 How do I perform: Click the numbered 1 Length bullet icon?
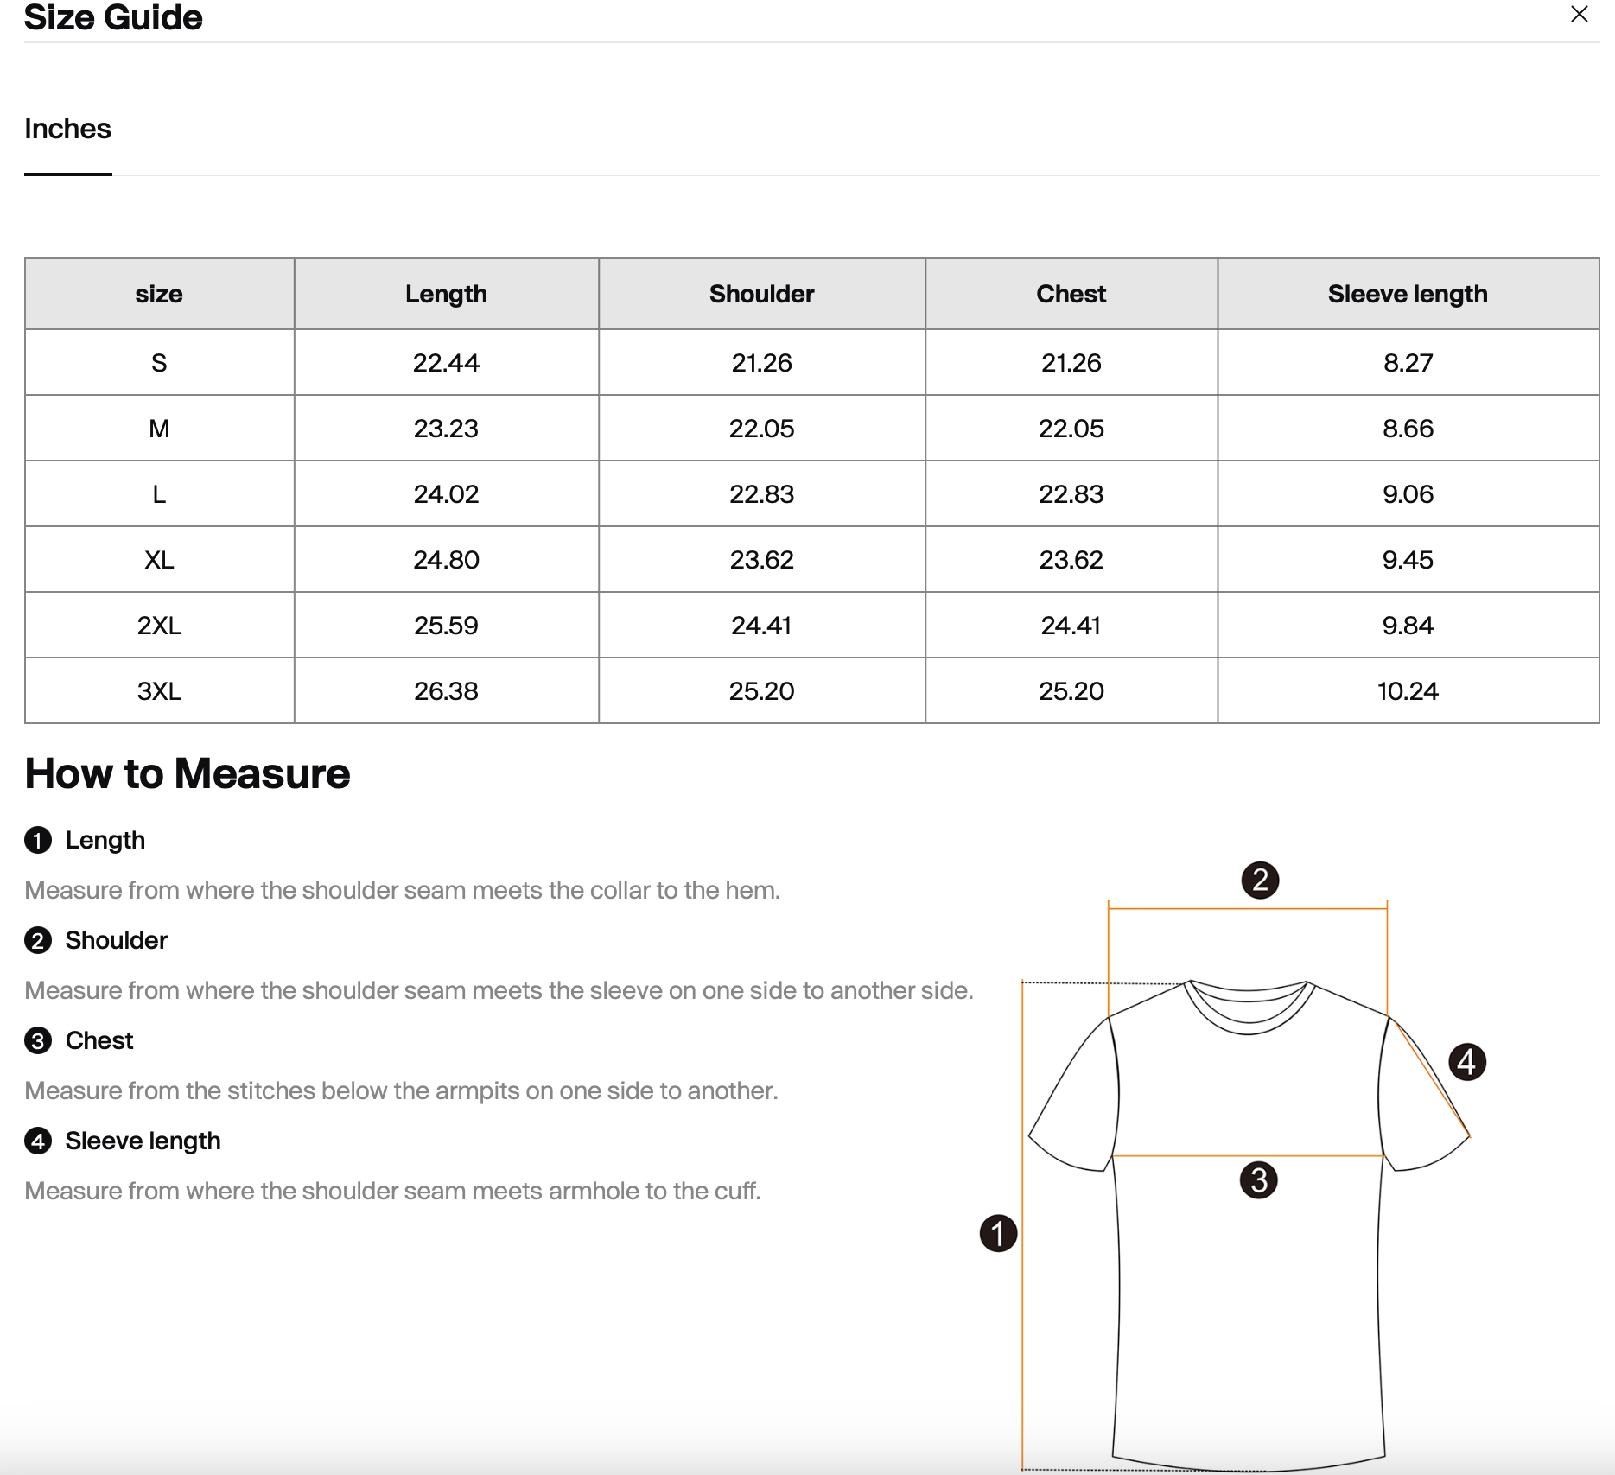pos(38,840)
